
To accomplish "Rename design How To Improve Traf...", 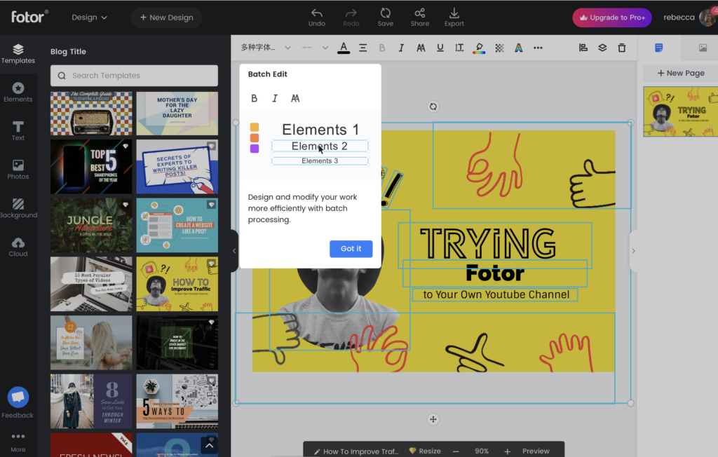I will tap(356, 451).
